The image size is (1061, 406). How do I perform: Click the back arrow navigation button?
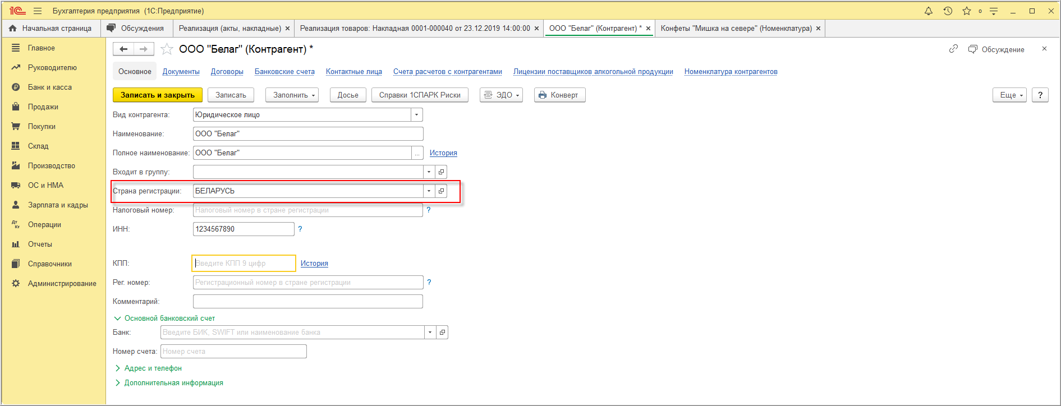click(123, 49)
